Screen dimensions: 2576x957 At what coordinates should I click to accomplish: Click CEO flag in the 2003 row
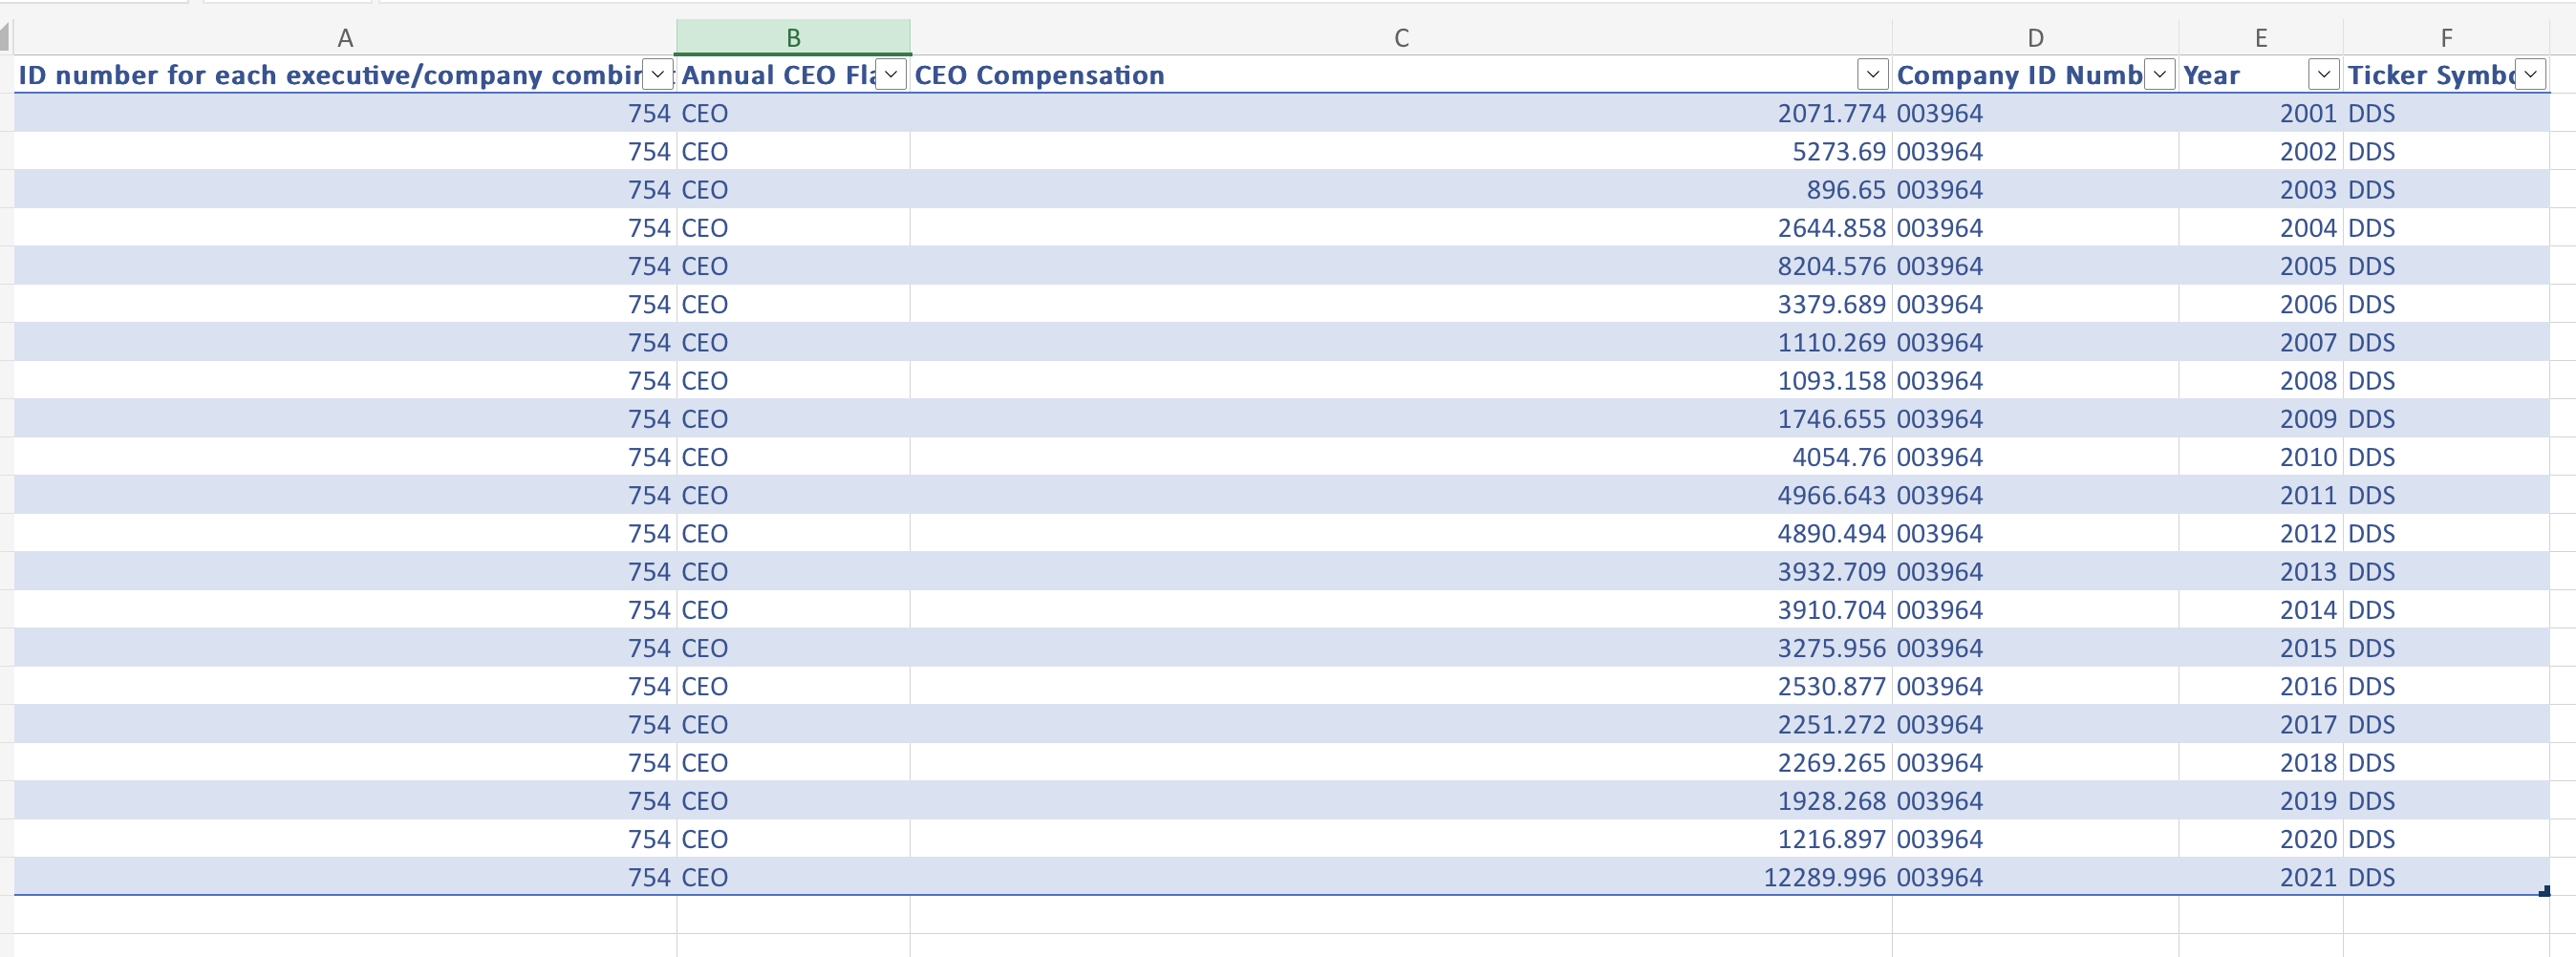coord(704,189)
